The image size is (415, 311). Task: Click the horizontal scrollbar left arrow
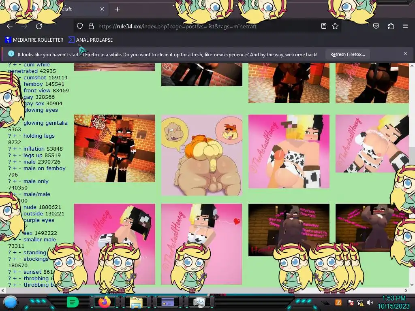coord(3,290)
